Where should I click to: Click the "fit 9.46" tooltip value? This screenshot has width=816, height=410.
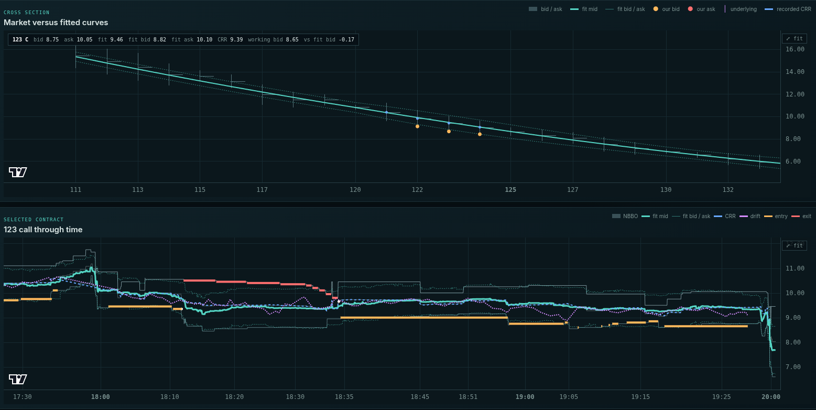[x=111, y=39]
